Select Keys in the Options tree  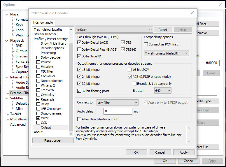(x=19, y=25)
